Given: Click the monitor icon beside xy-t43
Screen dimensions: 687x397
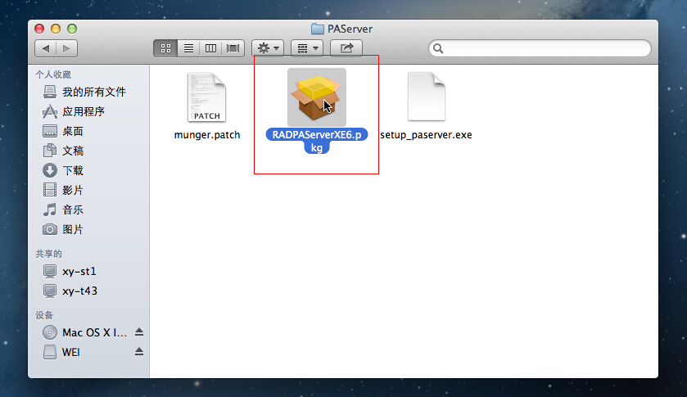Looking at the screenshot, I should coord(49,291).
